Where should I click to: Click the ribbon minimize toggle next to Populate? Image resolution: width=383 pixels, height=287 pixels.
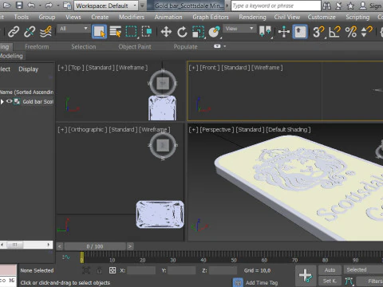(217, 46)
